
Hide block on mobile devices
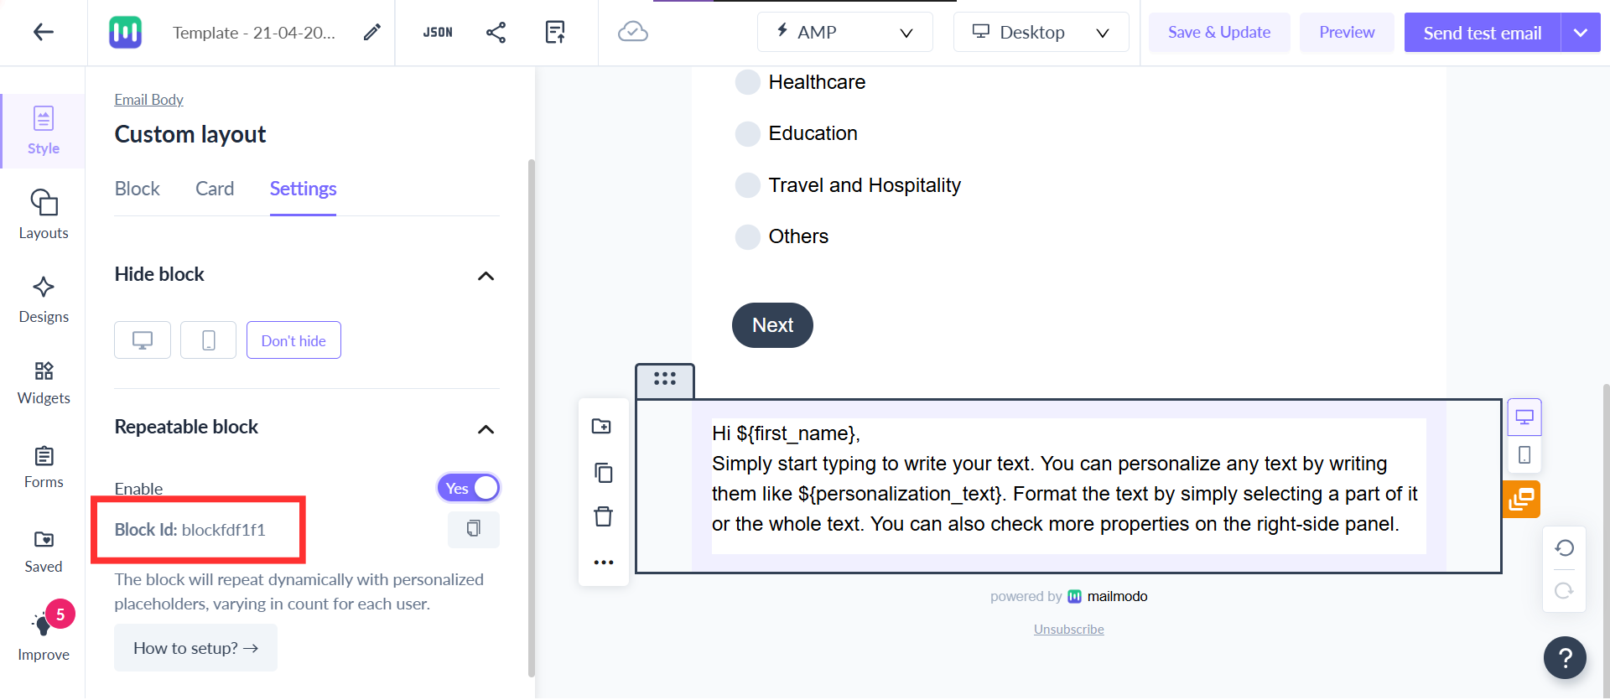coord(208,340)
